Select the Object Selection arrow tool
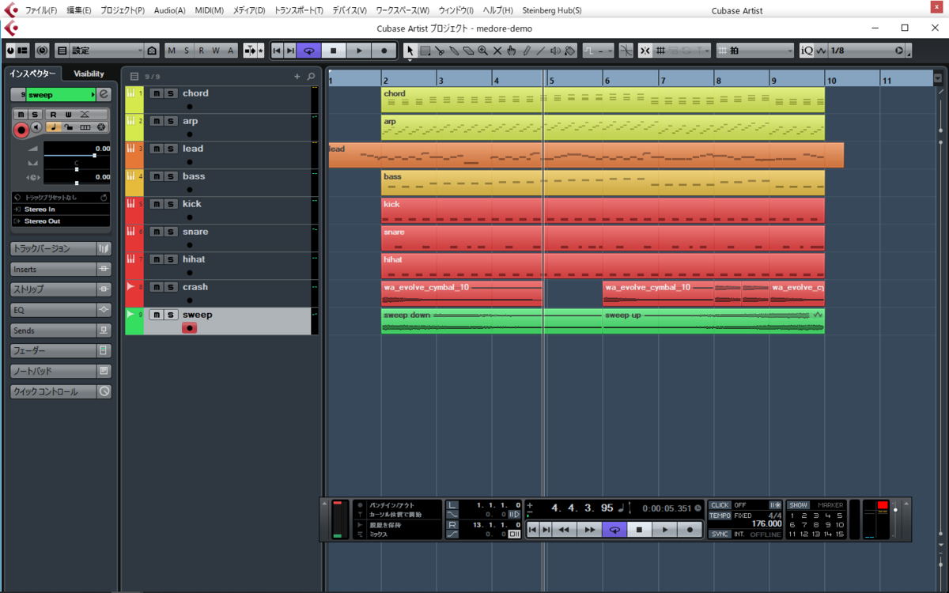Viewport: 949px width, 593px height. point(410,51)
